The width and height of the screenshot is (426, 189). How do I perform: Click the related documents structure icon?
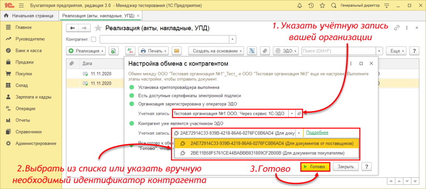tap(252, 51)
